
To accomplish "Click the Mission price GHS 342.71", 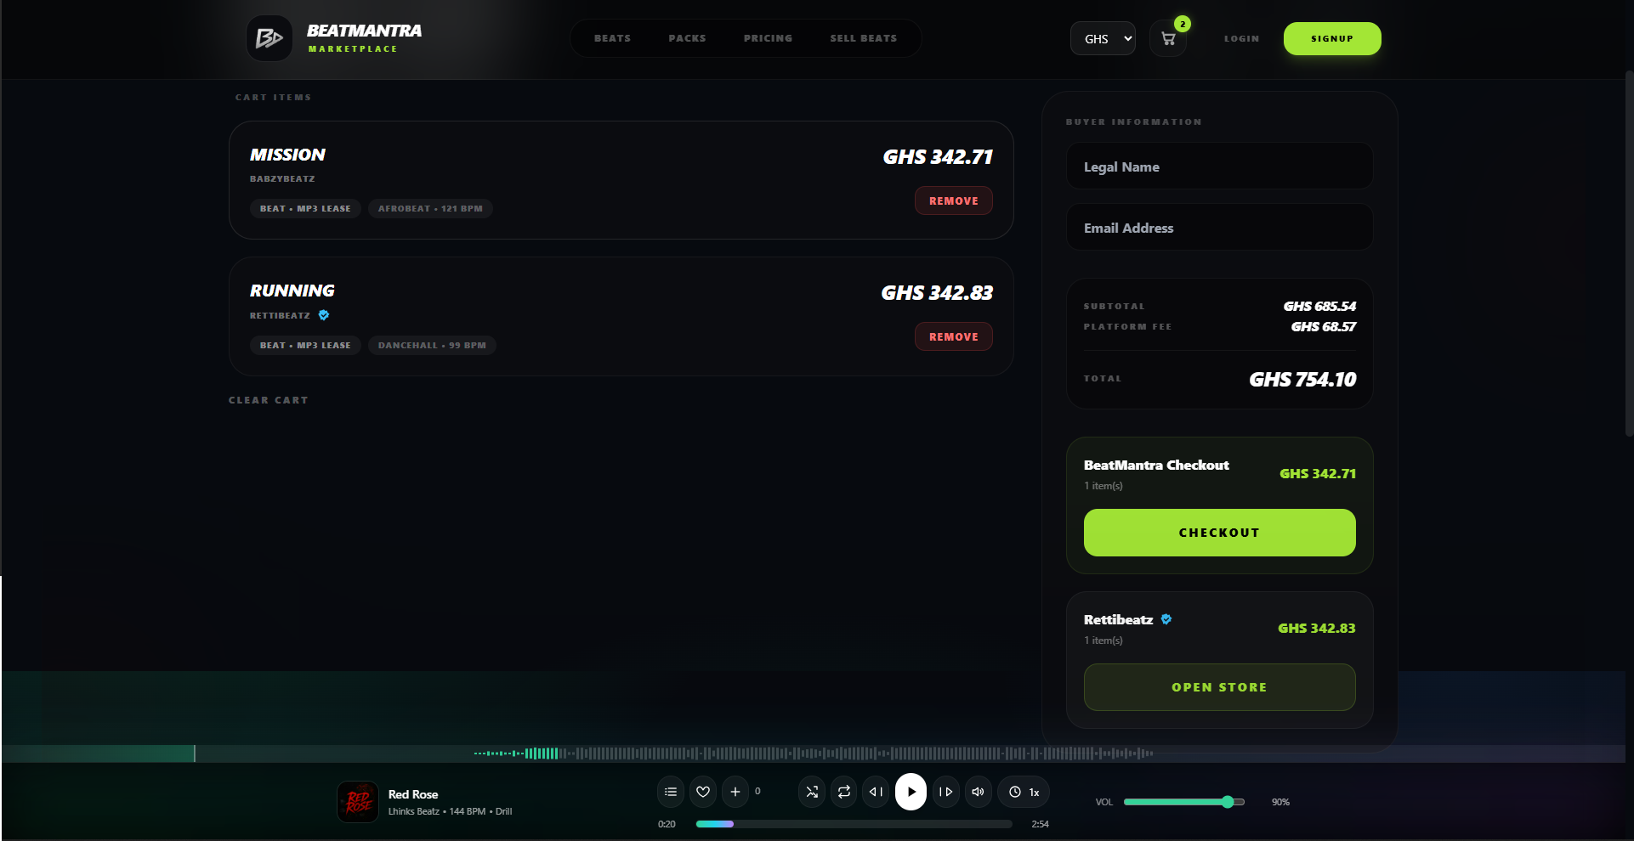I will pyautogui.click(x=938, y=157).
